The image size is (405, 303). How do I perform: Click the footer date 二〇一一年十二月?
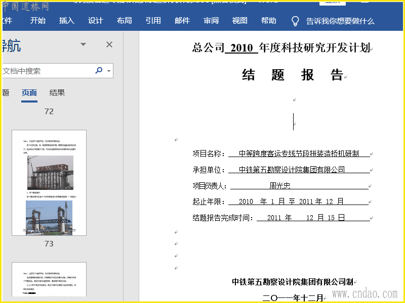(x=293, y=298)
